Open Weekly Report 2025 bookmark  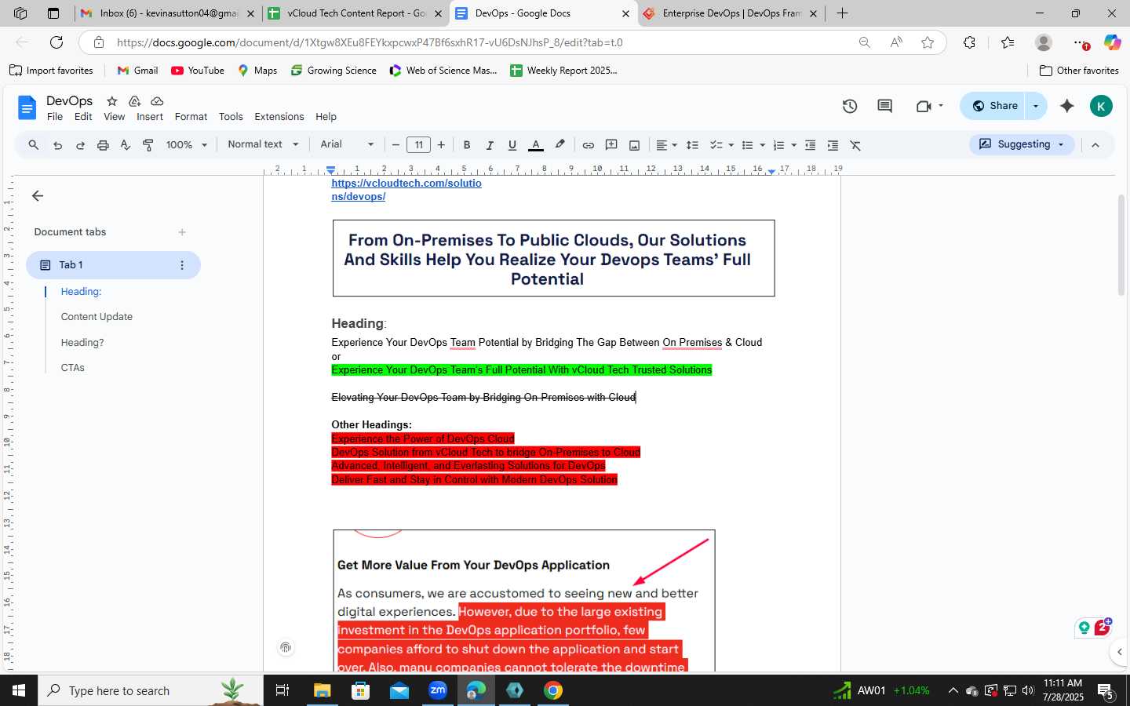click(x=563, y=71)
